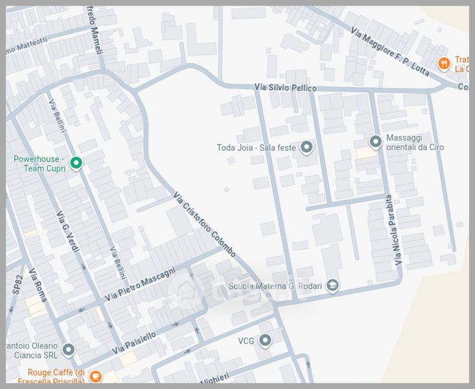Select the Via Cristoforo Colombo street name
This screenshot has width=475, height=389.
pyautogui.click(x=203, y=225)
